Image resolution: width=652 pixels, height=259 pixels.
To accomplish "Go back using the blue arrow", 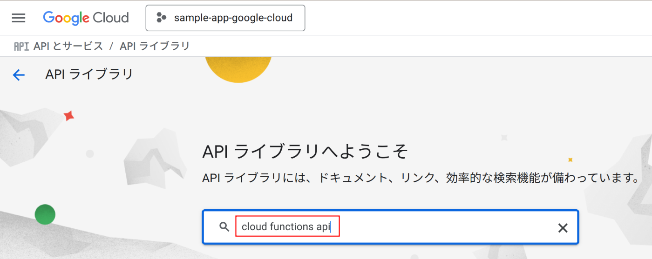I will point(19,75).
